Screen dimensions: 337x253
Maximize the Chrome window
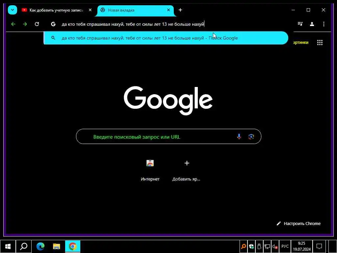[x=308, y=10]
